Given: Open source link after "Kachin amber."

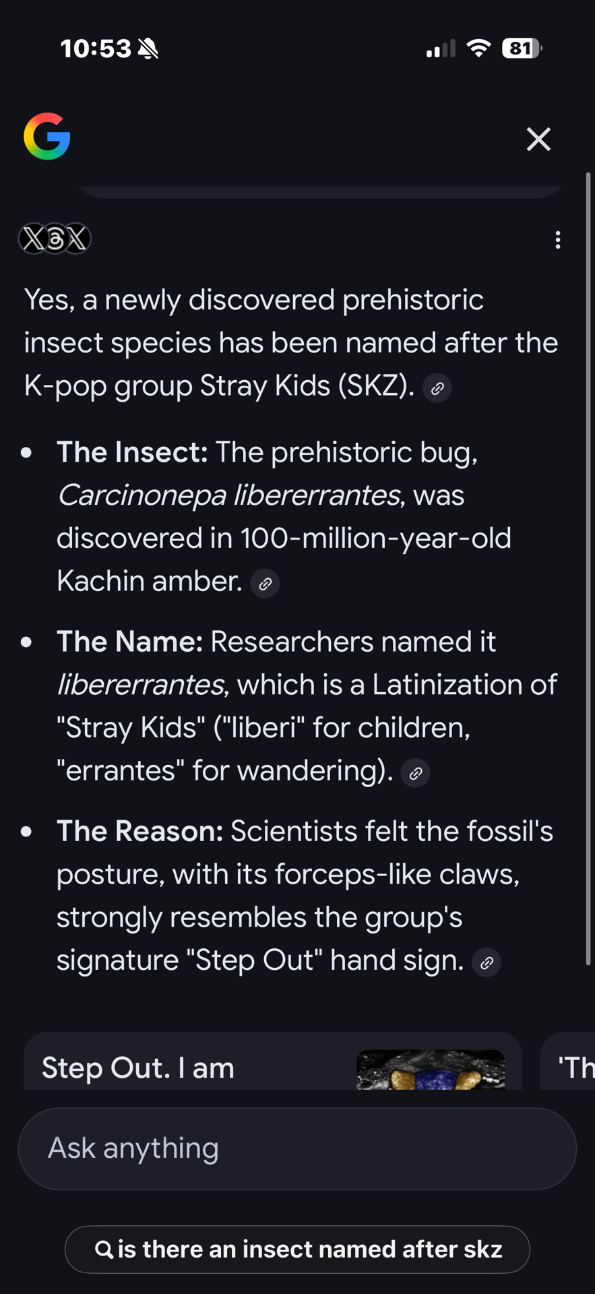Looking at the screenshot, I should [265, 584].
